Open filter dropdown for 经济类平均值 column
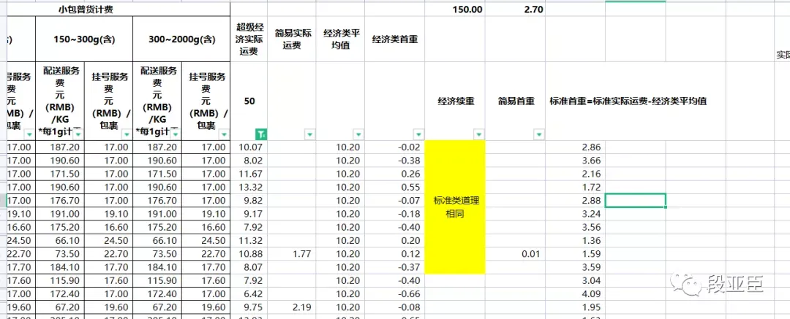Image resolution: width=790 pixels, height=319 pixels. coord(358,134)
